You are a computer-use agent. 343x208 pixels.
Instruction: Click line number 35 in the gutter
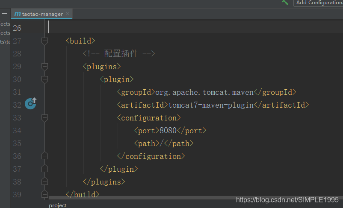(x=17, y=144)
